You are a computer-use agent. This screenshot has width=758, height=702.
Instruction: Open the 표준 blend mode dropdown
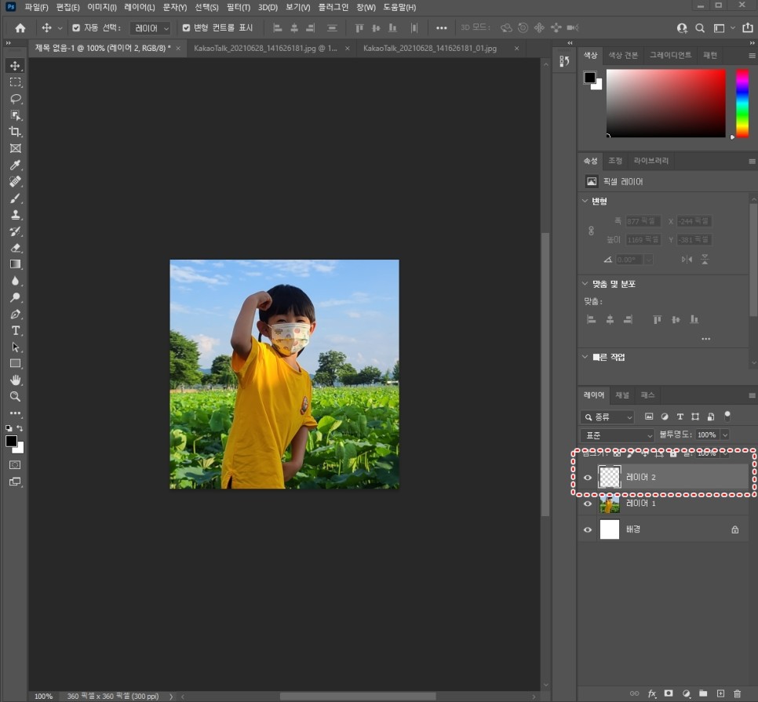tap(618, 435)
